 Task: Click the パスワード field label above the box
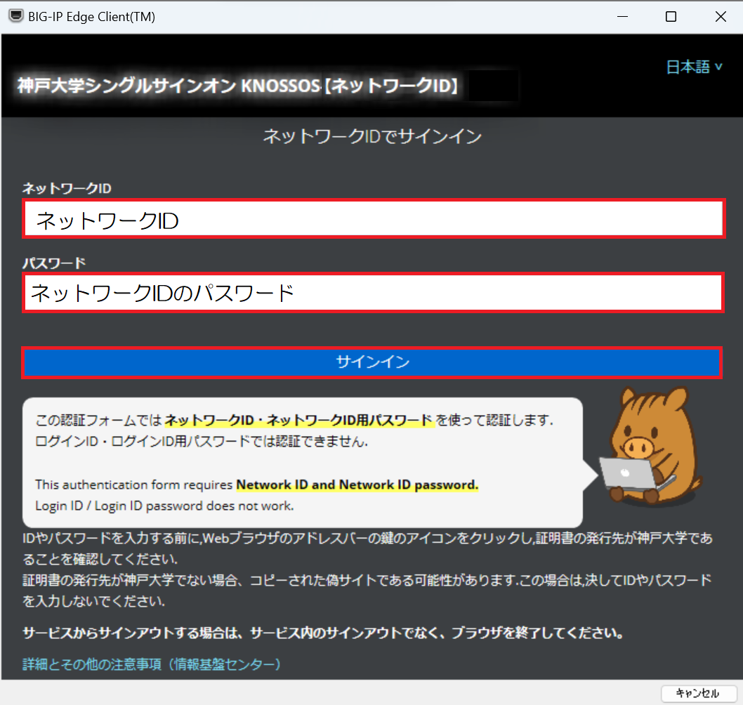click(x=54, y=263)
